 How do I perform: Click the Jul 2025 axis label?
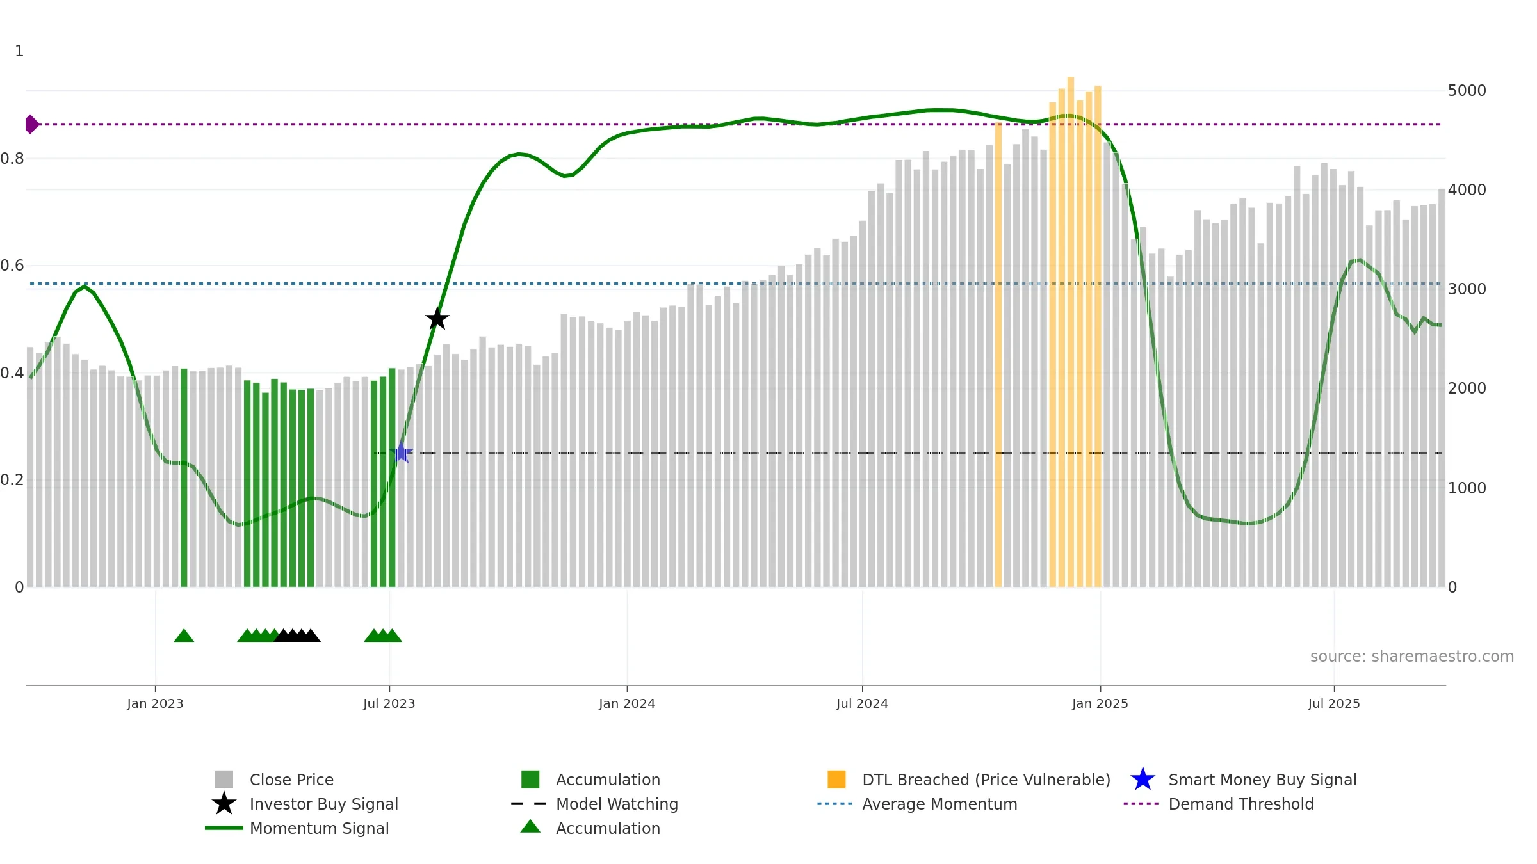(x=1334, y=703)
